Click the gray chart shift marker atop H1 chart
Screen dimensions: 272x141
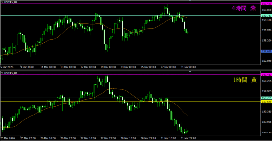tap(190, 72)
